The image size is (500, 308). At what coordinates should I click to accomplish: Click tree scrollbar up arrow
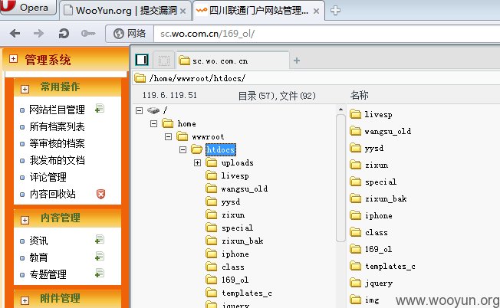(340, 110)
